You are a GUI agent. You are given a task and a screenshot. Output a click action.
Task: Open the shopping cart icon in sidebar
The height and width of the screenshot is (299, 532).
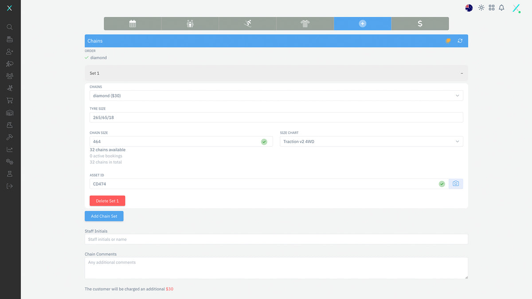[x=10, y=101]
